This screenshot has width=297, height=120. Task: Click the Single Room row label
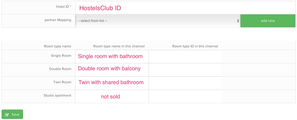point(61,56)
